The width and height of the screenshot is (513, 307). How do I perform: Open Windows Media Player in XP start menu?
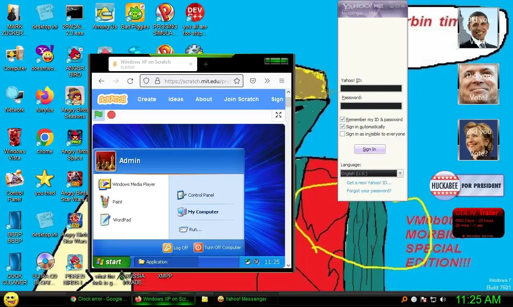point(127,184)
